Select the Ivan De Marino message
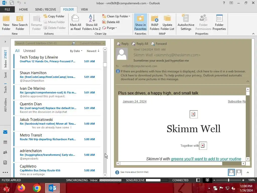 57,92
